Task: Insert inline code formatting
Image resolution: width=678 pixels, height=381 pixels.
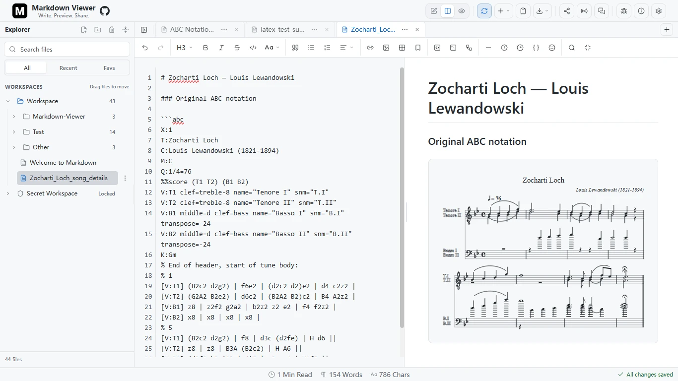Action: (253, 48)
